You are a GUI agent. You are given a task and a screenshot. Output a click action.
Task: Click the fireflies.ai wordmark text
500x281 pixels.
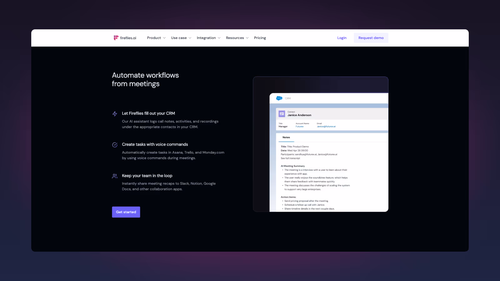click(x=128, y=38)
